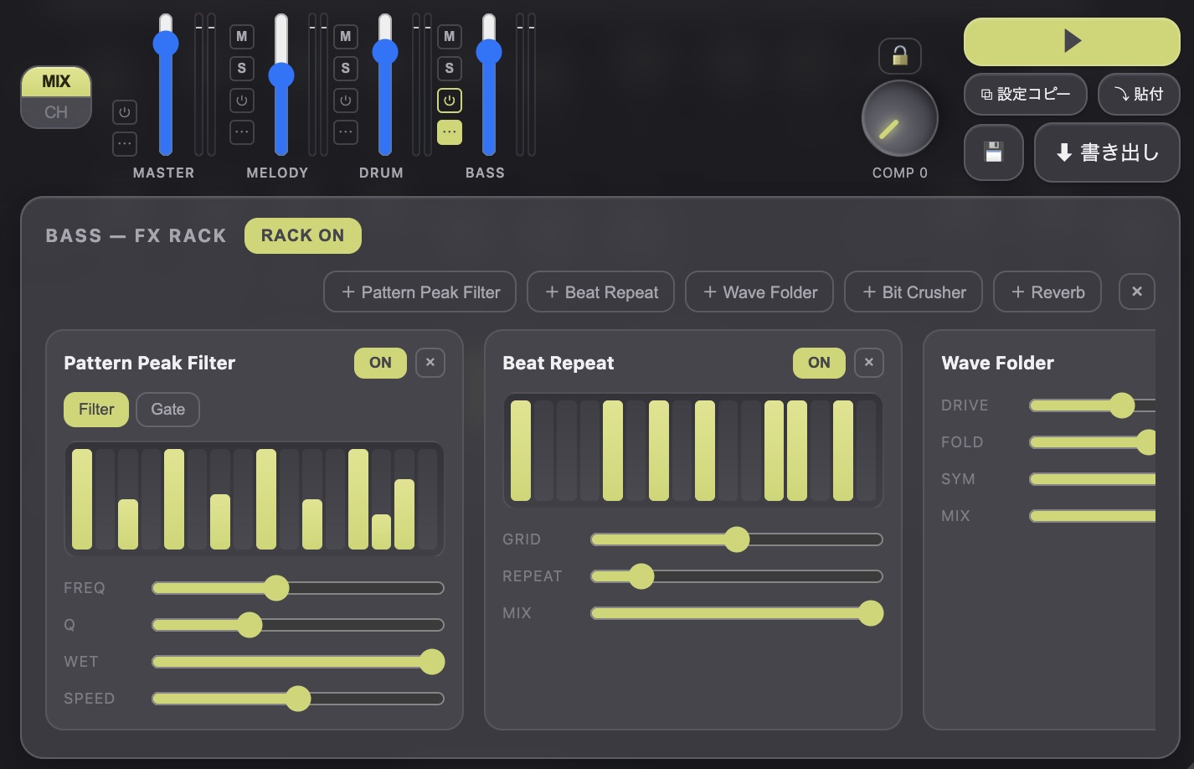
Task: Mute the DRUM channel
Action: 346,37
